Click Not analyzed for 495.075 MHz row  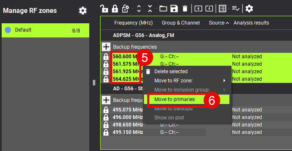coord(247,110)
